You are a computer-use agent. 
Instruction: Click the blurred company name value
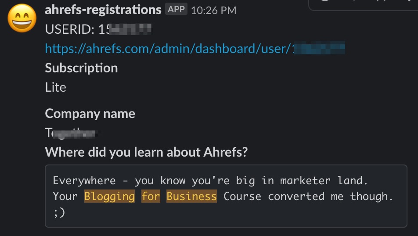point(72,132)
